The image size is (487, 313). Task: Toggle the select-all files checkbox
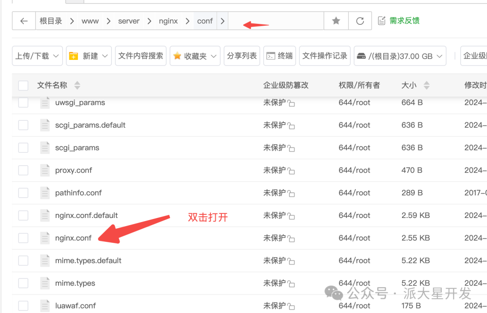pos(23,86)
